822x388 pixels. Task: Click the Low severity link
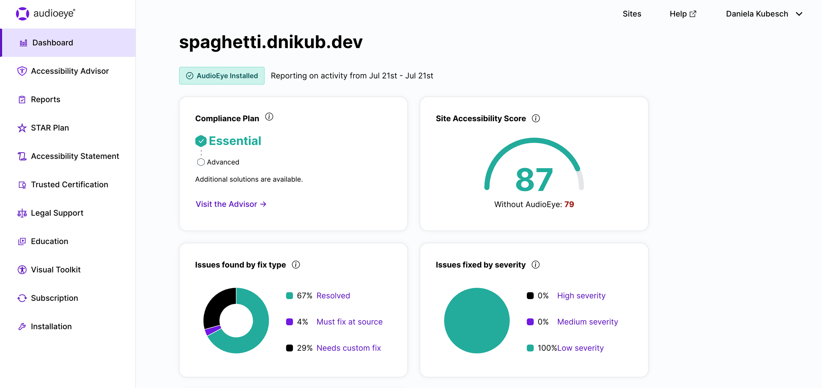pyautogui.click(x=581, y=348)
